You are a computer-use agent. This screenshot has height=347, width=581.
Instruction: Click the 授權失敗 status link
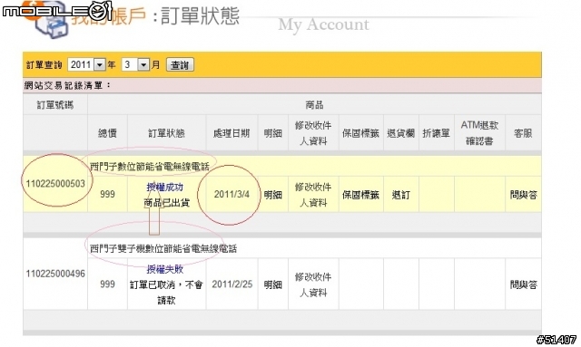(165, 269)
